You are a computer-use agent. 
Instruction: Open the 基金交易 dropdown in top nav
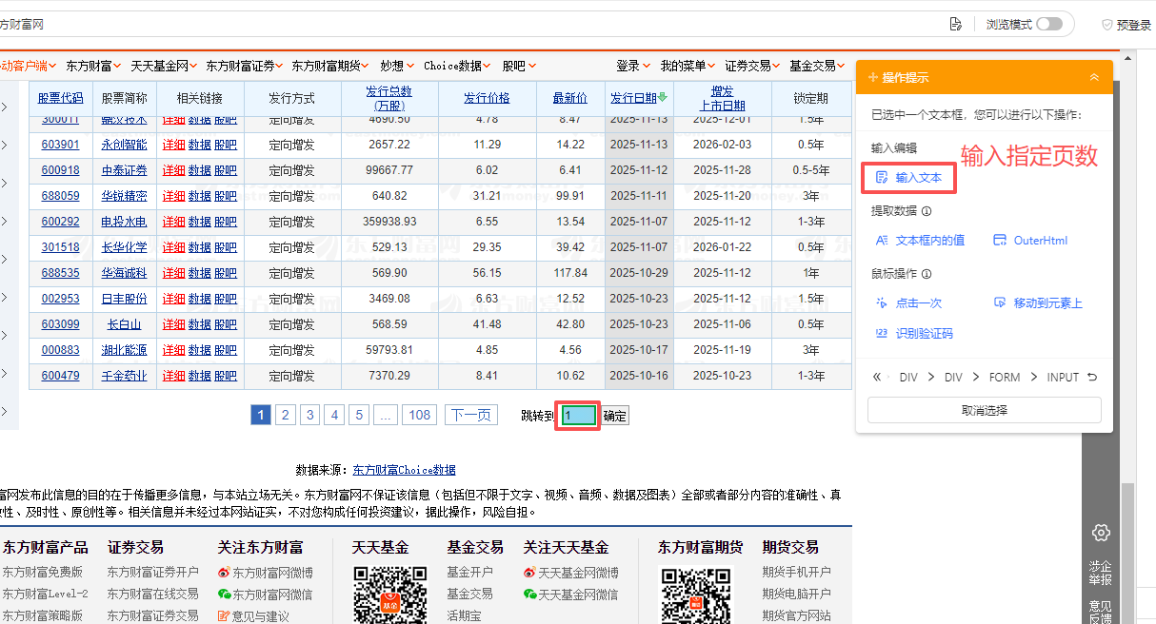(x=818, y=66)
